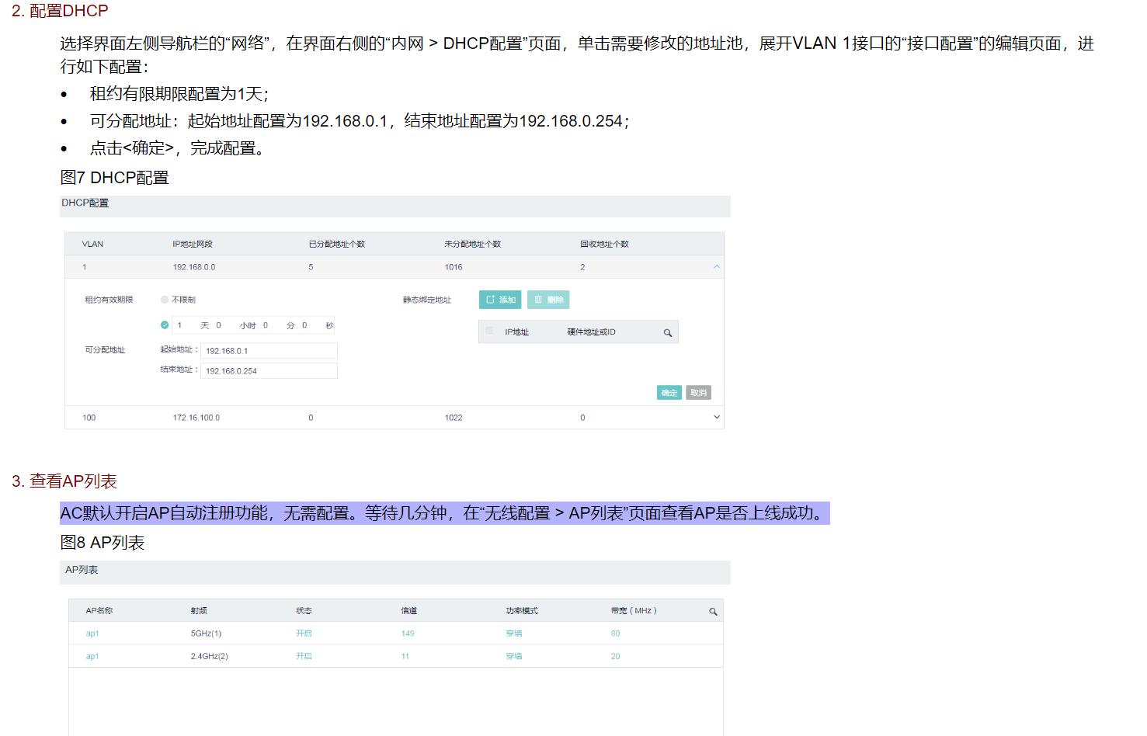Click the 状态 column header
Image resolution: width=1147 pixels, height=736 pixels.
click(304, 611)
